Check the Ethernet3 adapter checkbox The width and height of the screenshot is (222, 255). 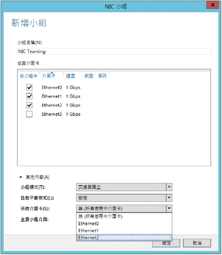[x=29, y=114]
